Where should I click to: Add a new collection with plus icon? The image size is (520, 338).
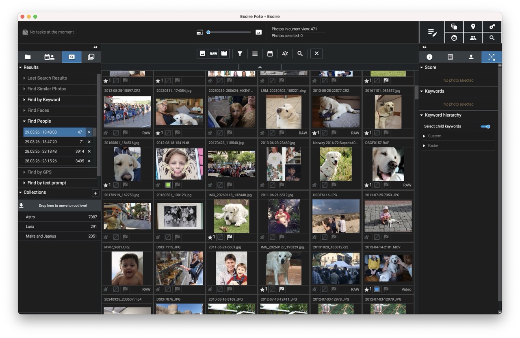pyautogui.click(x=95, y=193)
